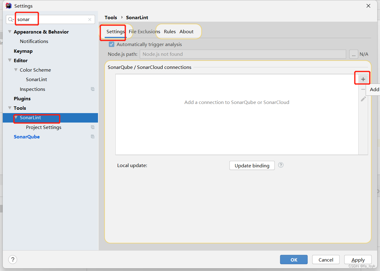Select the Editor tree item
The image size is (380, 271).
click(x=21, y=60)
